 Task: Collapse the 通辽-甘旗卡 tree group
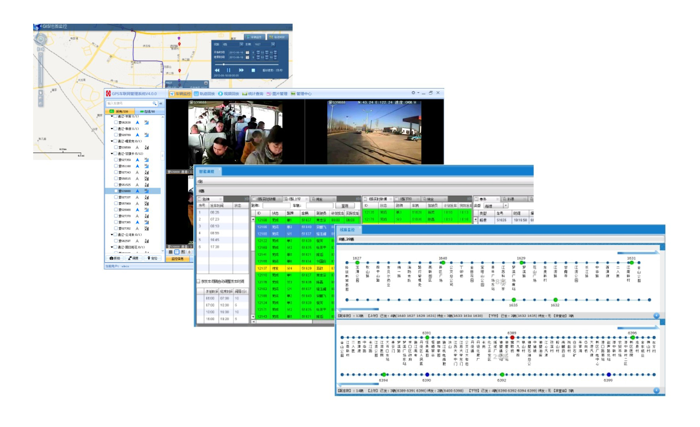(x=112, y=154)
